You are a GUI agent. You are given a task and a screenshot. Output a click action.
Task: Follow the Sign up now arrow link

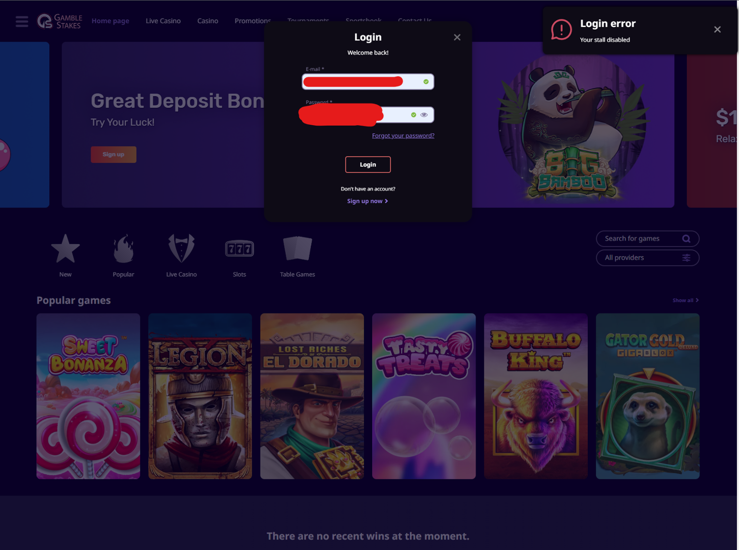click(x=368, y=201)
